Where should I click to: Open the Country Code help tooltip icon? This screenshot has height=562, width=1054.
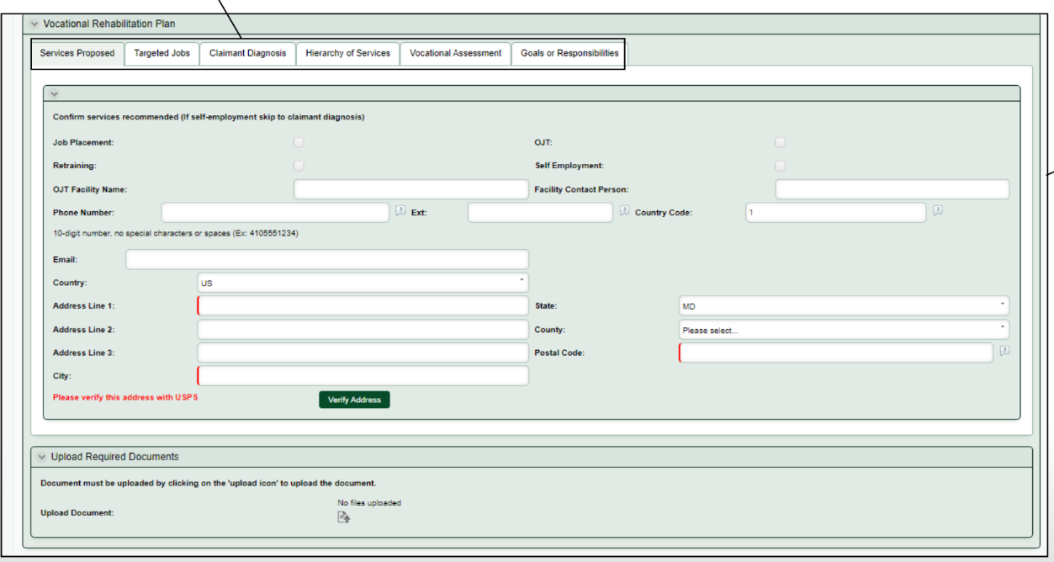coord(938,211)
